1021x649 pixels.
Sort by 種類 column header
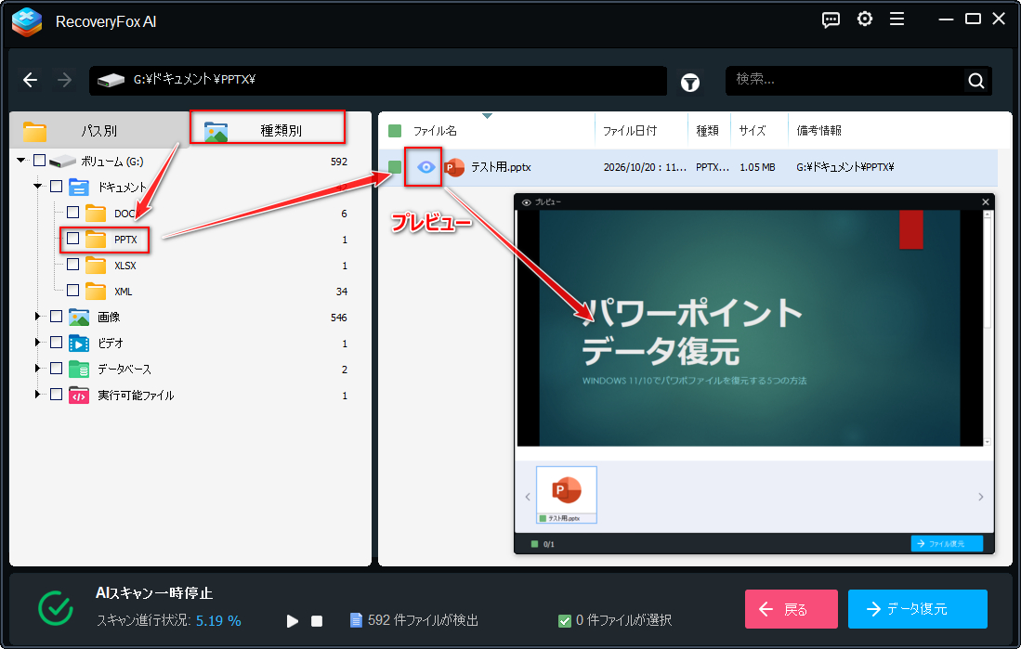707,131
